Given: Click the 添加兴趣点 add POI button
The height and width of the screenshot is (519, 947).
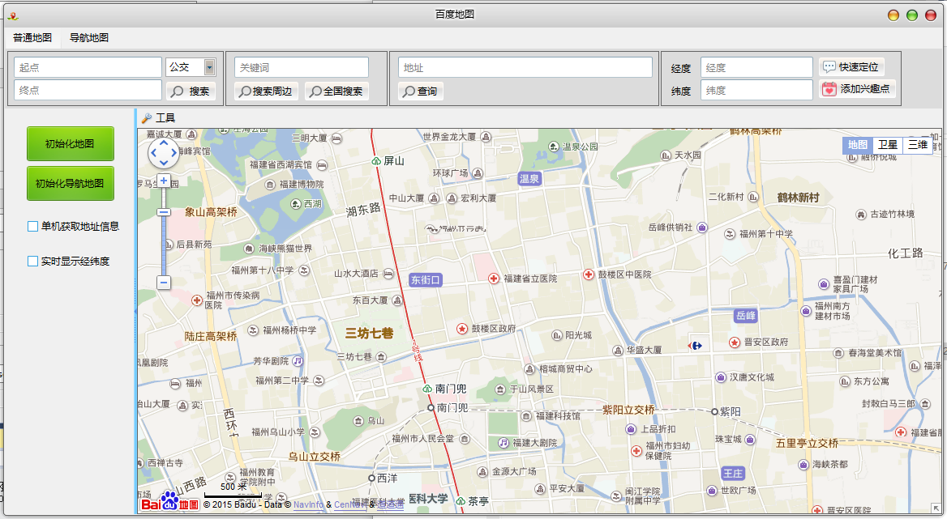Looking at the screenshot, I should coord(857,88).
